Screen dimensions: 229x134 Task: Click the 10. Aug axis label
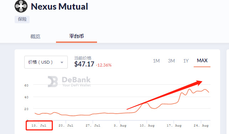147,125
